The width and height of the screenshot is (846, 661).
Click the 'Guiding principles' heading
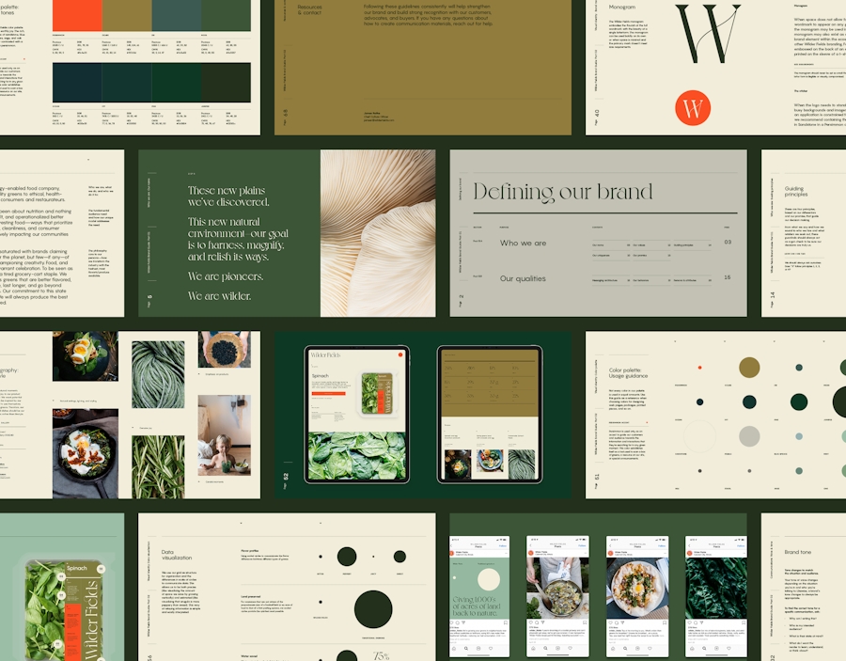[796, 191]
